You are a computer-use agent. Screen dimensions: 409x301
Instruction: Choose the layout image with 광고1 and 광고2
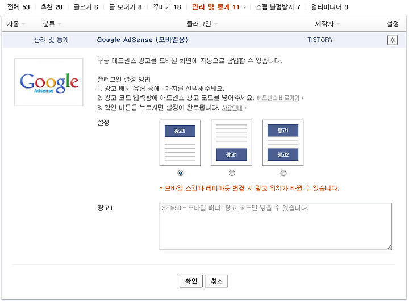283,143
